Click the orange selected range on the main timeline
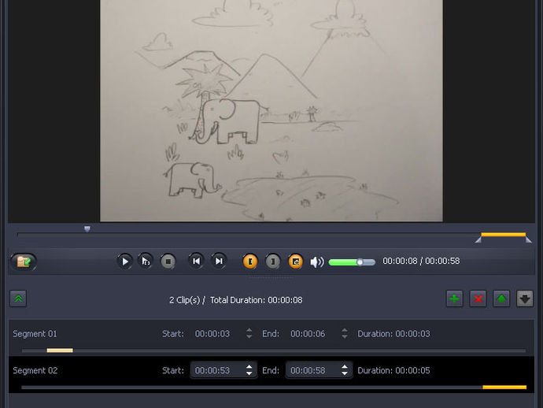The height and width of the screenshot is (408, 543). (504, 235)
